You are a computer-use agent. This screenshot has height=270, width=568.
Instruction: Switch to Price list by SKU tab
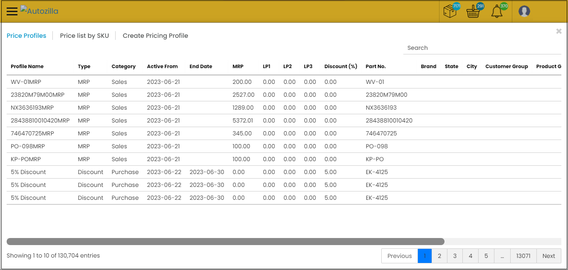tap(84, 36)
